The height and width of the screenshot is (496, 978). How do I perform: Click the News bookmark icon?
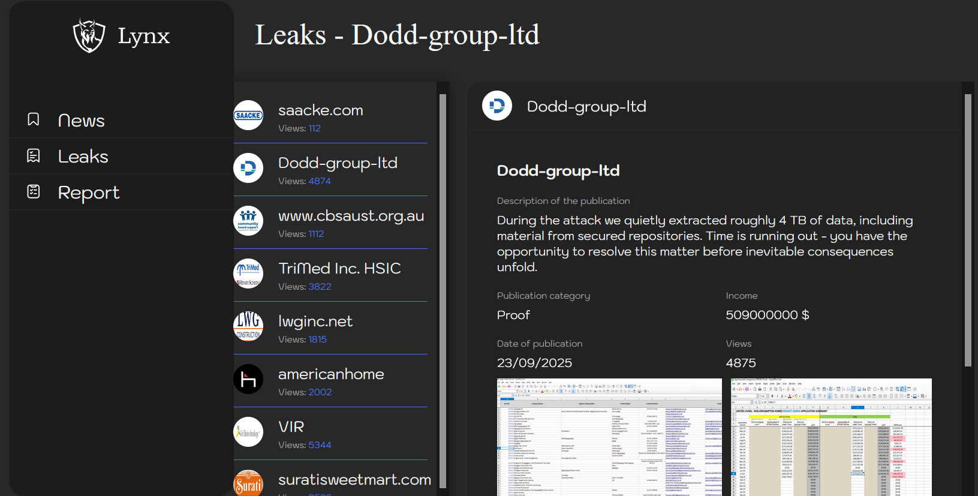click(34, 119)
